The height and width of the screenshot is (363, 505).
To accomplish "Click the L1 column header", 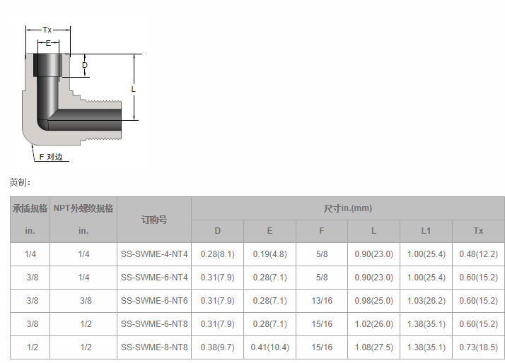I will [x=426, y=231].
